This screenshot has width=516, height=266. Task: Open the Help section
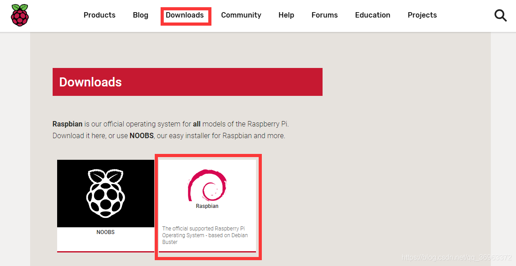click(x=286, y=15)
